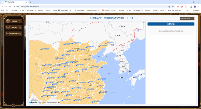Click the 0700-01-01 date input field
Viewport: 201px width, 109px height.
pos(188,19)
